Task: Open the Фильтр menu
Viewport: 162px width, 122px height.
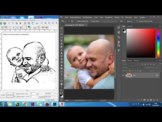Action: pos(117,17)
